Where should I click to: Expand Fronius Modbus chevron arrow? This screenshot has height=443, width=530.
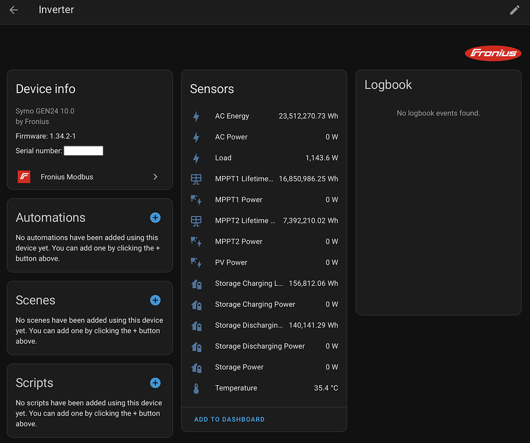[155, 177]
